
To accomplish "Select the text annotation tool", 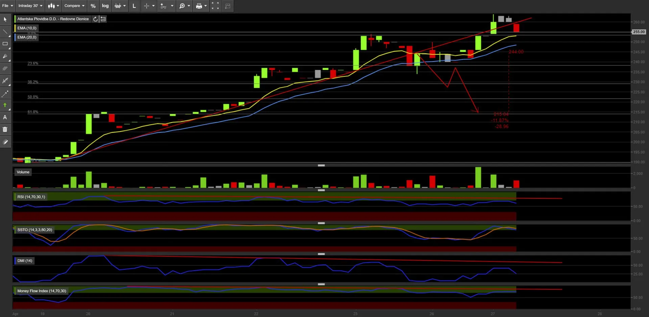I will tap(5, 117).
